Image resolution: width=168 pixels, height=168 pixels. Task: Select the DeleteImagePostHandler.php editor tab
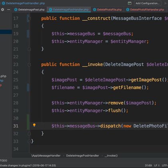69,10
